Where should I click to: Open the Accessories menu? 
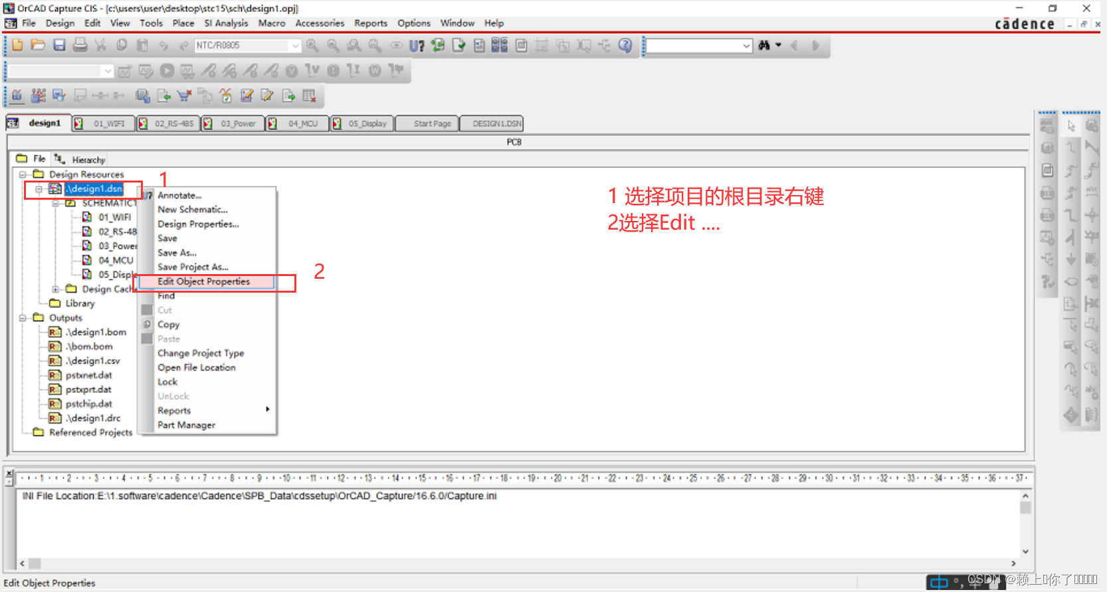click(x=320, y=23)
